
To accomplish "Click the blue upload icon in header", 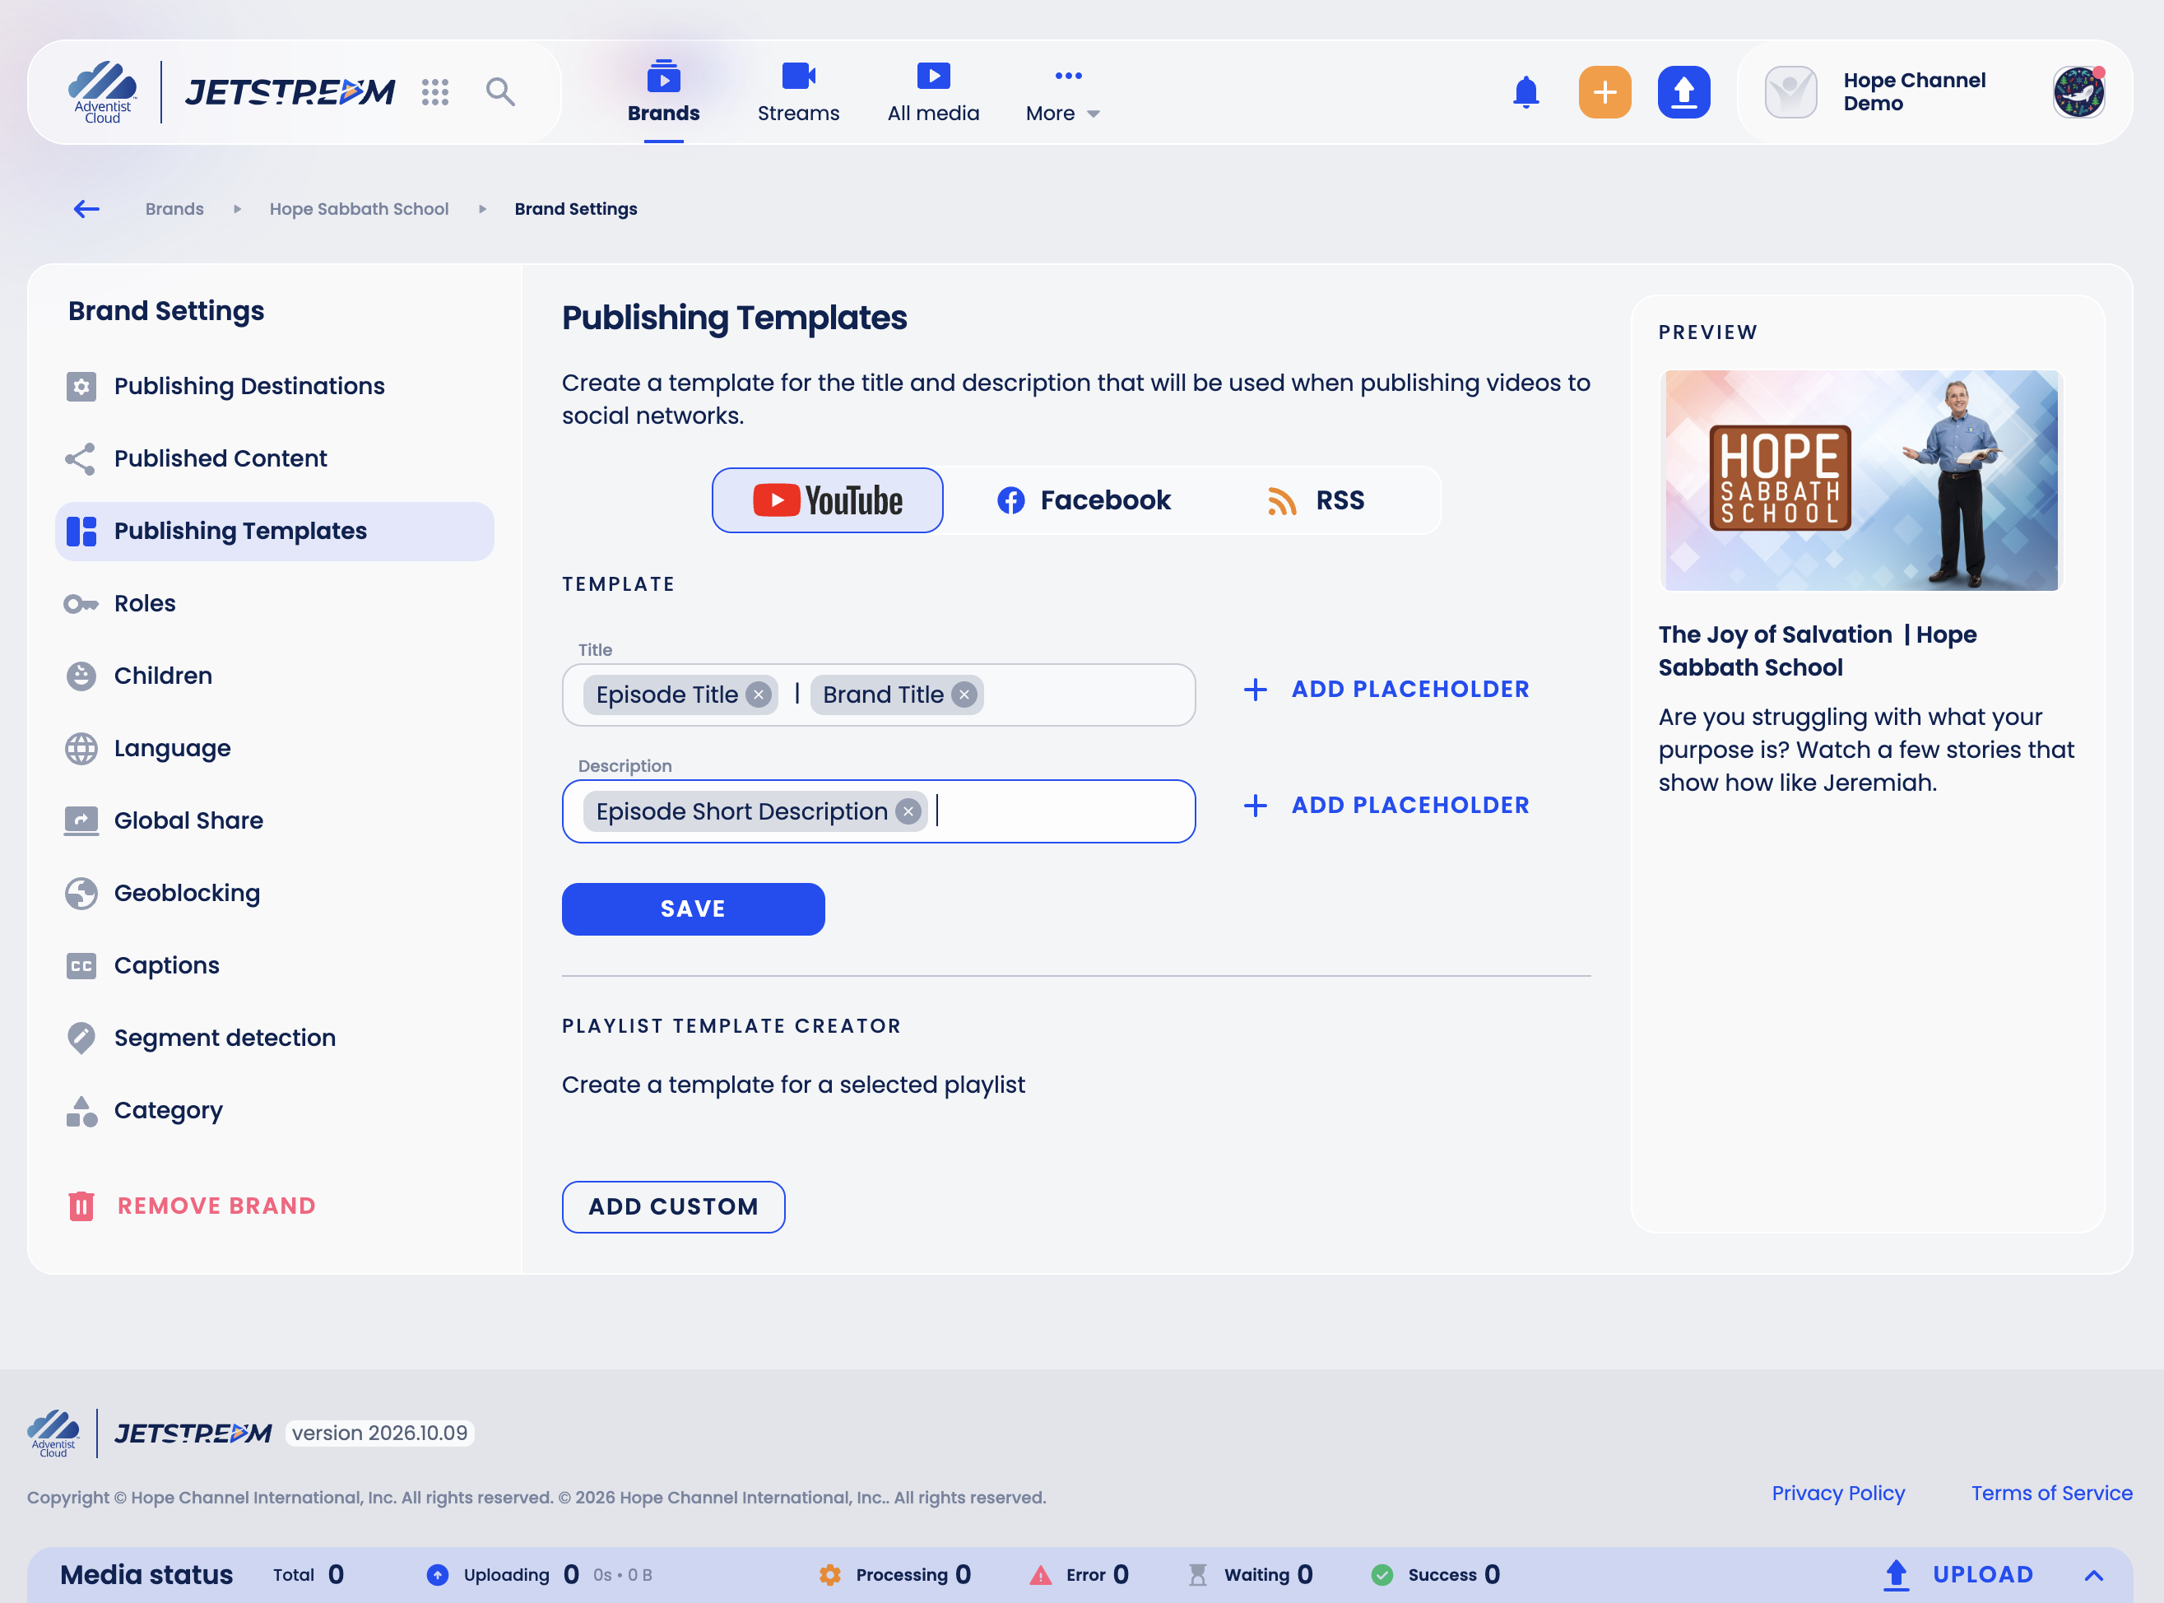I will click(1683, 92).
